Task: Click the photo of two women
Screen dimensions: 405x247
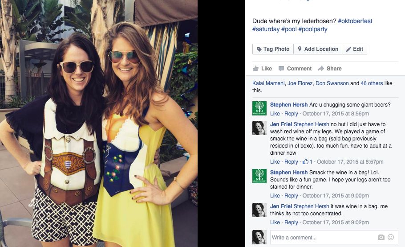Action: click(x=99, y=123)
